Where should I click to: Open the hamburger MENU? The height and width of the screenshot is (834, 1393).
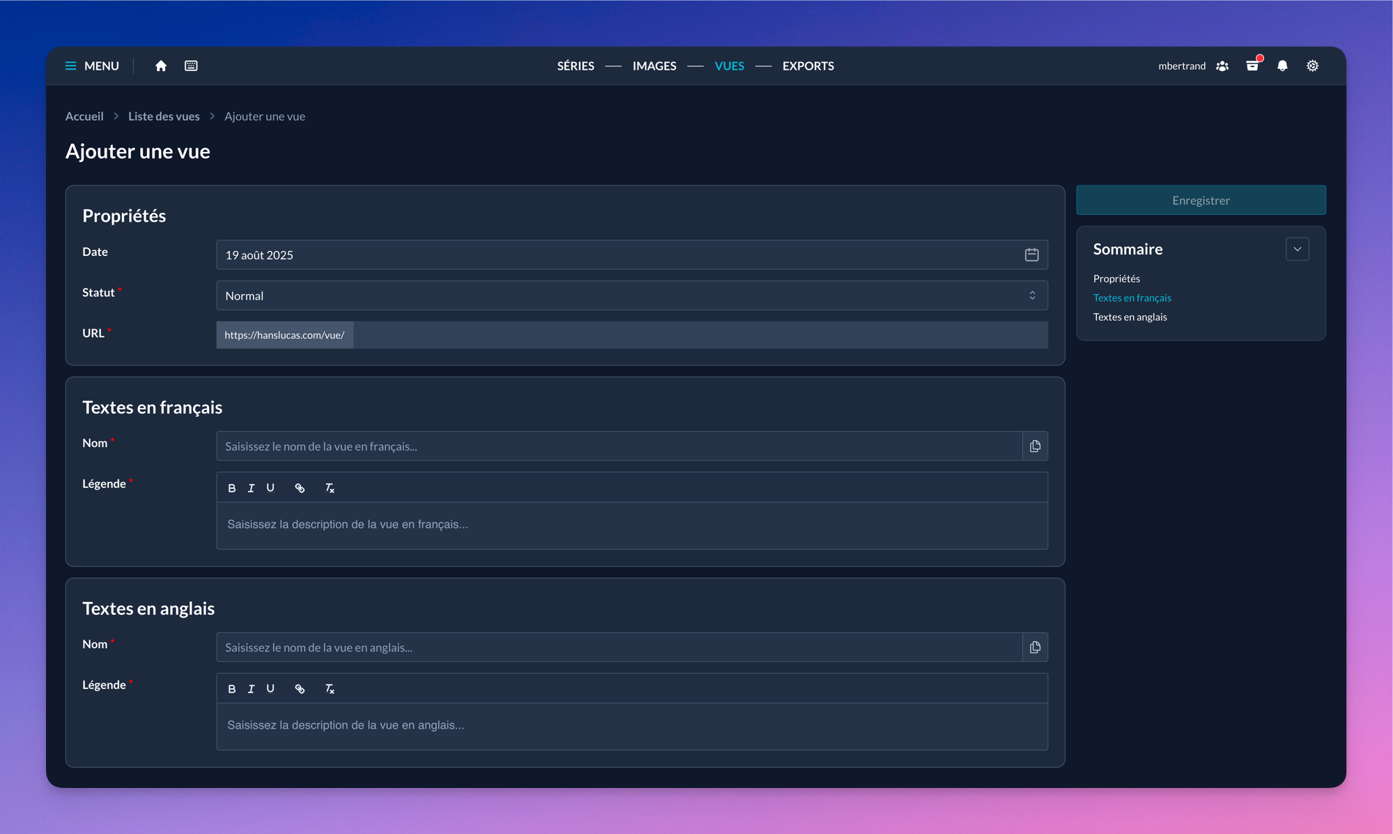(x=92, y=66)
